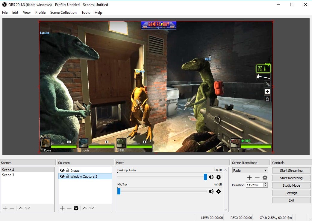
Task: Open source properties gear in Sources panel
Action: (x=76, y=208)
